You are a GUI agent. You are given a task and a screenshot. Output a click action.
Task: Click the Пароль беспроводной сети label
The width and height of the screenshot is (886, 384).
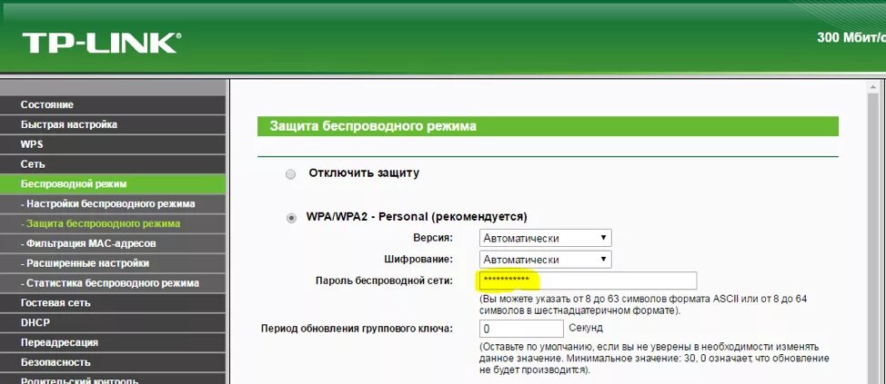click(x=384, y=281)
